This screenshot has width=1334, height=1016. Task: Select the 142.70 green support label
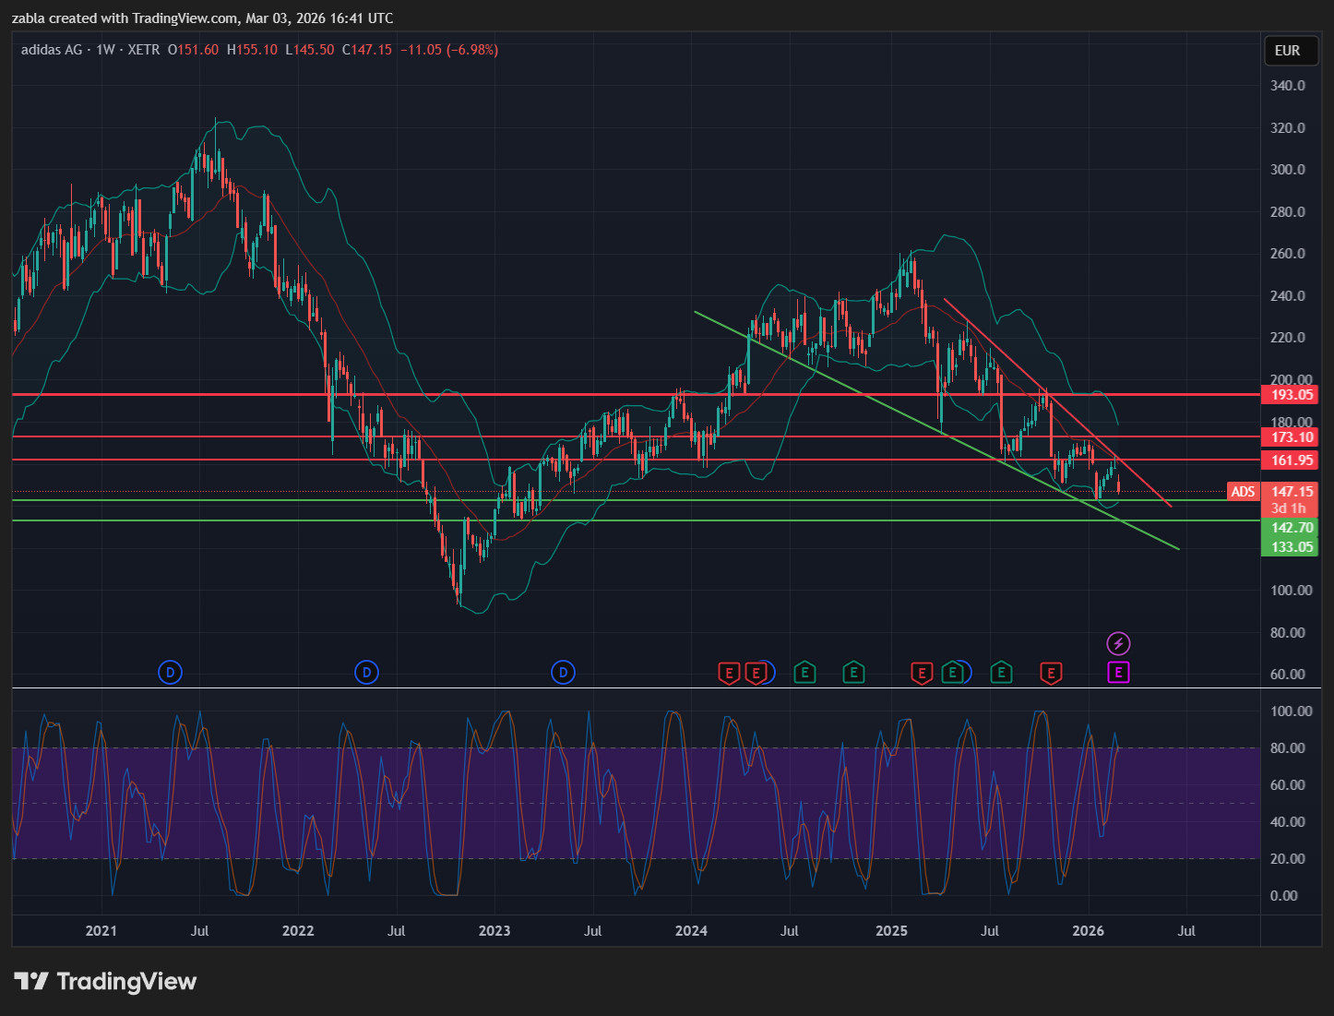(1292, 528)
